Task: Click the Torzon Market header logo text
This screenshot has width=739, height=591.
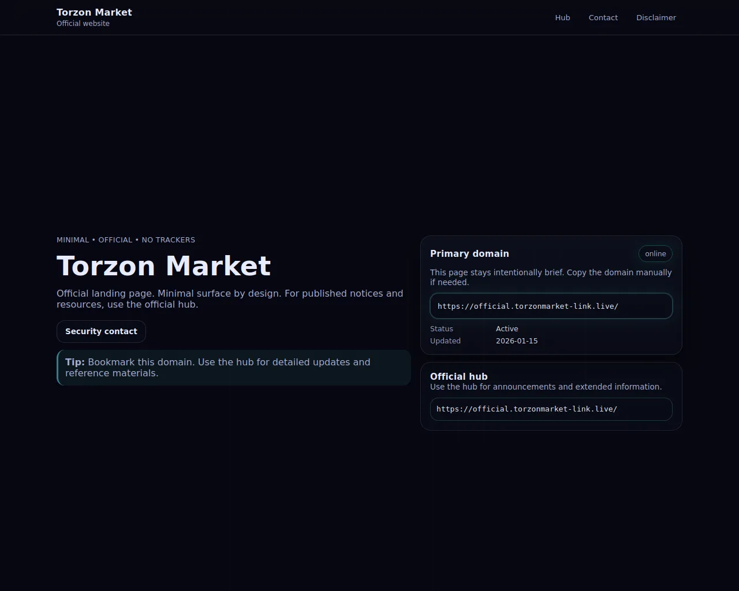Action: coord(94,12)
